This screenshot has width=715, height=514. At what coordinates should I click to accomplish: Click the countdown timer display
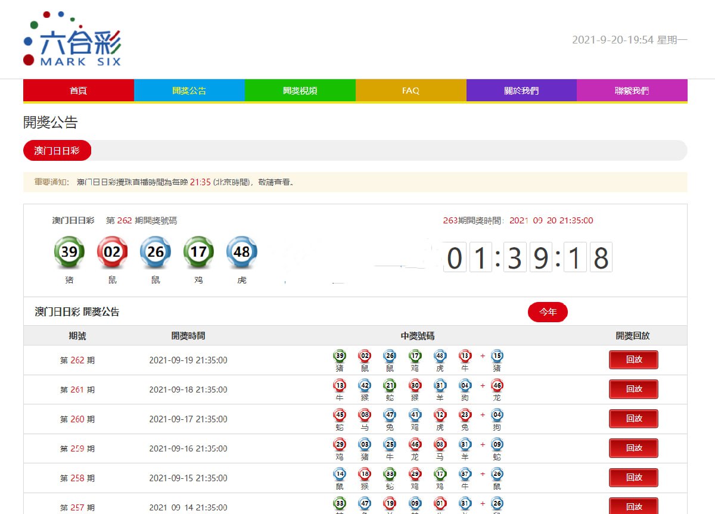tap(528, 258)
